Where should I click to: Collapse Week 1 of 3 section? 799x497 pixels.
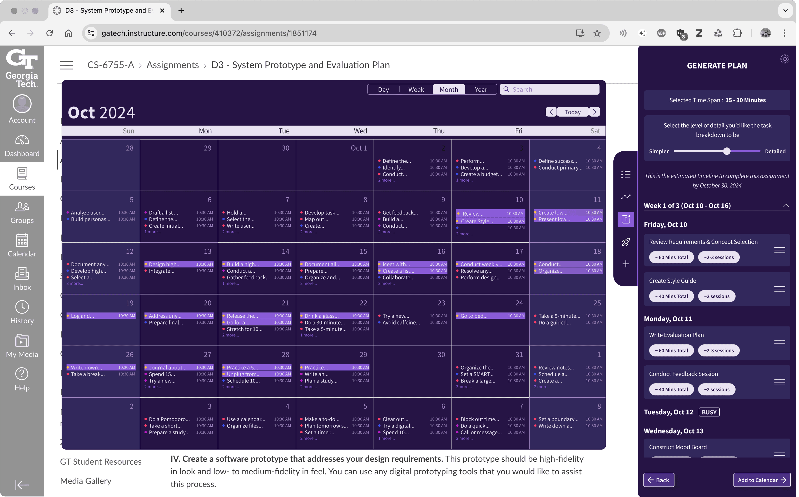786,206
